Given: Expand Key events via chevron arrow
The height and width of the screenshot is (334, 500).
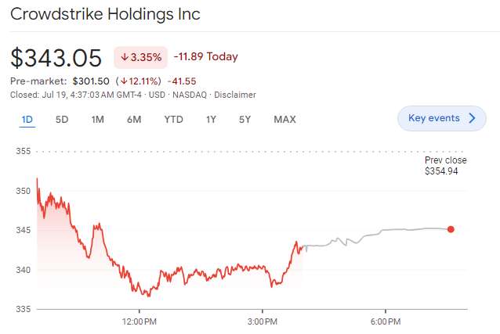Looking at the screenshot, I should [472, 118].
